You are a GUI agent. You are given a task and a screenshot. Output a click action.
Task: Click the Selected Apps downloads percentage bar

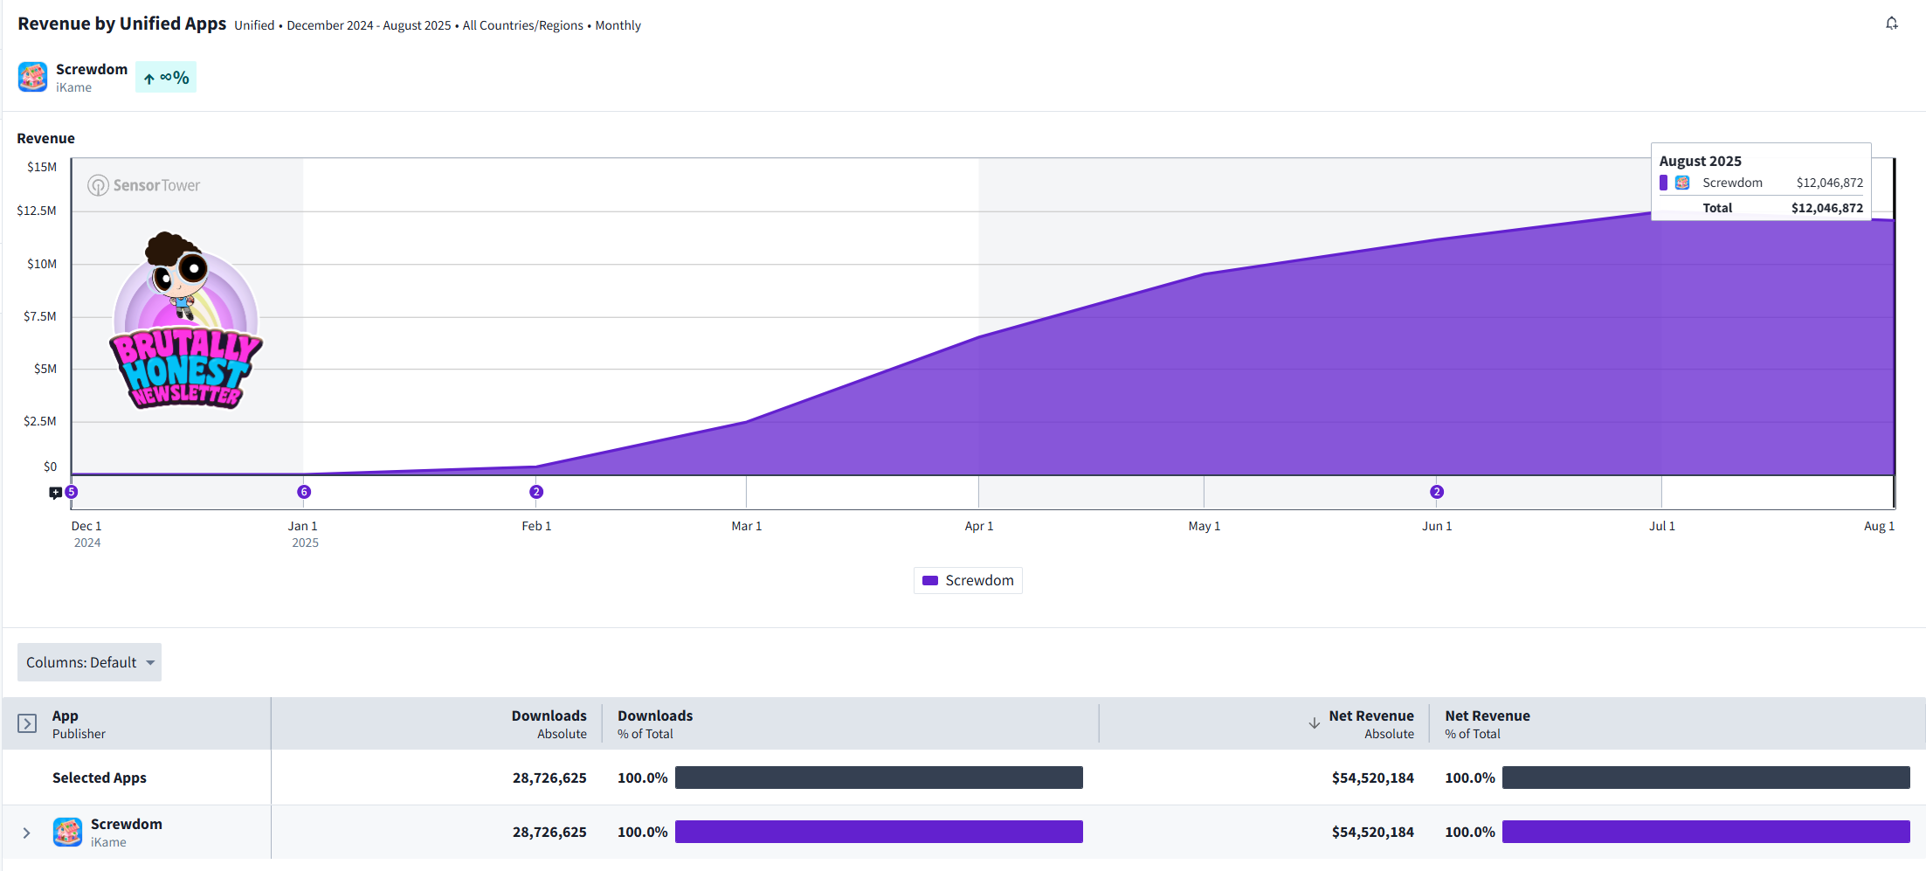(x=879, y=778)
